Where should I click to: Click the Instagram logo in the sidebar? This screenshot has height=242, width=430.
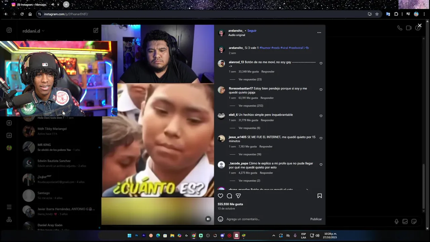click(x=9, y=30)
